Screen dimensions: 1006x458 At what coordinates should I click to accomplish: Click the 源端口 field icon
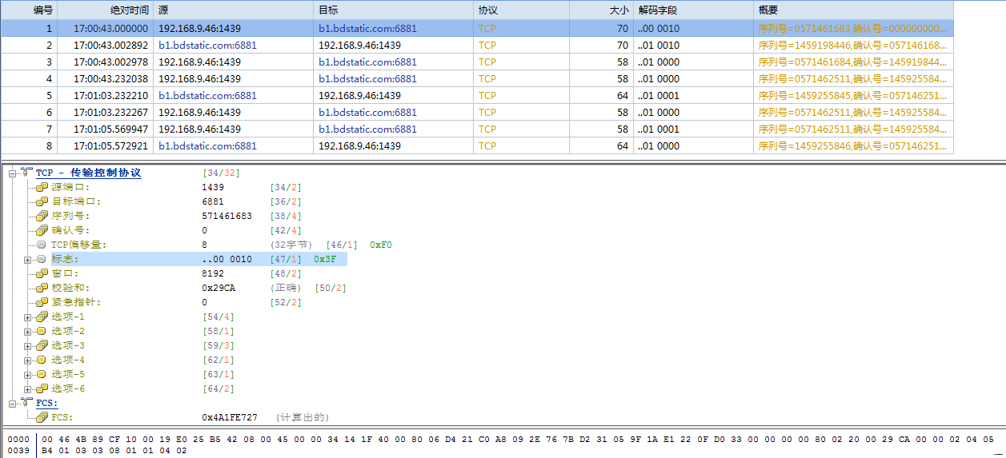coord(42,187)
